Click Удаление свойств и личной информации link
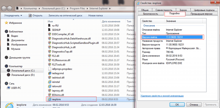 [x=162, y=96]
